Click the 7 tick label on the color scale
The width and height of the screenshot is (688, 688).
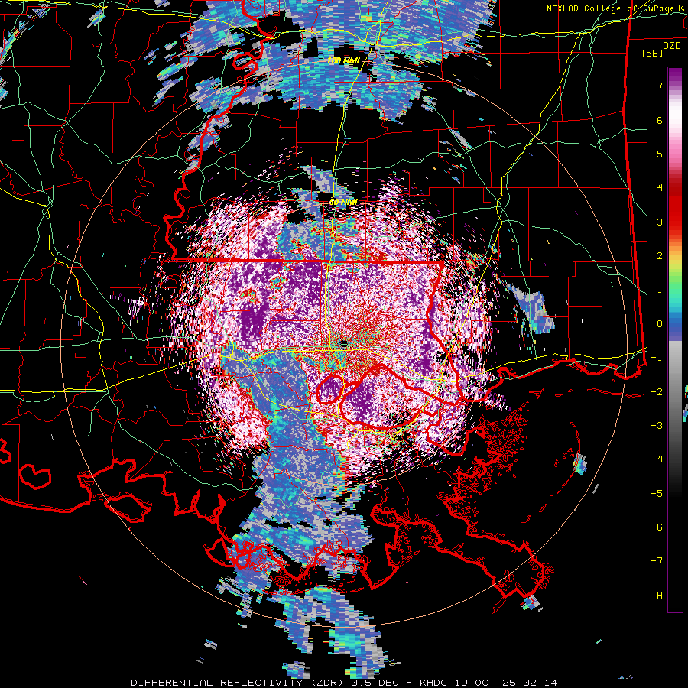click(660, 86)
